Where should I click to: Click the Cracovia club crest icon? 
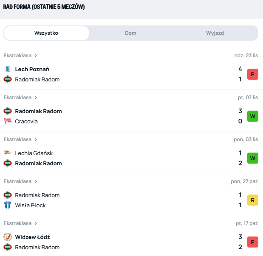tap(7, 121)
